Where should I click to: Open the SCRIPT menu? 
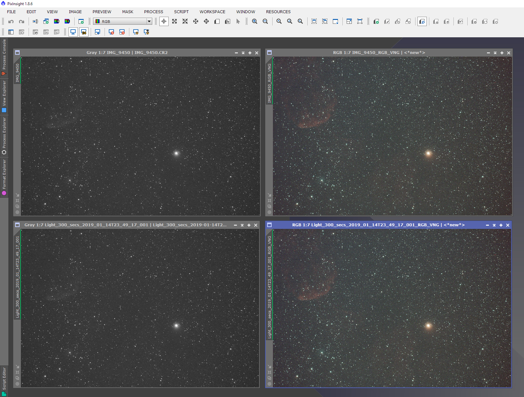coord(181,12)
